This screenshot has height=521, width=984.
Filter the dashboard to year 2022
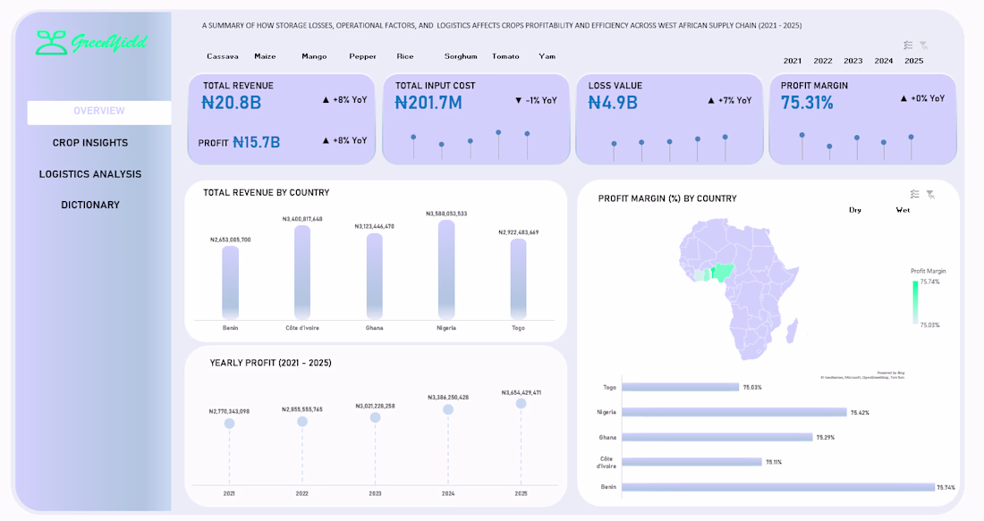pyautogui.click(x=823, y=61)
